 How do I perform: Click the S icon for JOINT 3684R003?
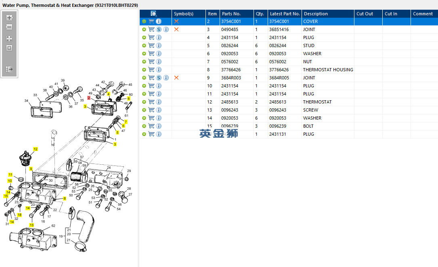point(159,78)
